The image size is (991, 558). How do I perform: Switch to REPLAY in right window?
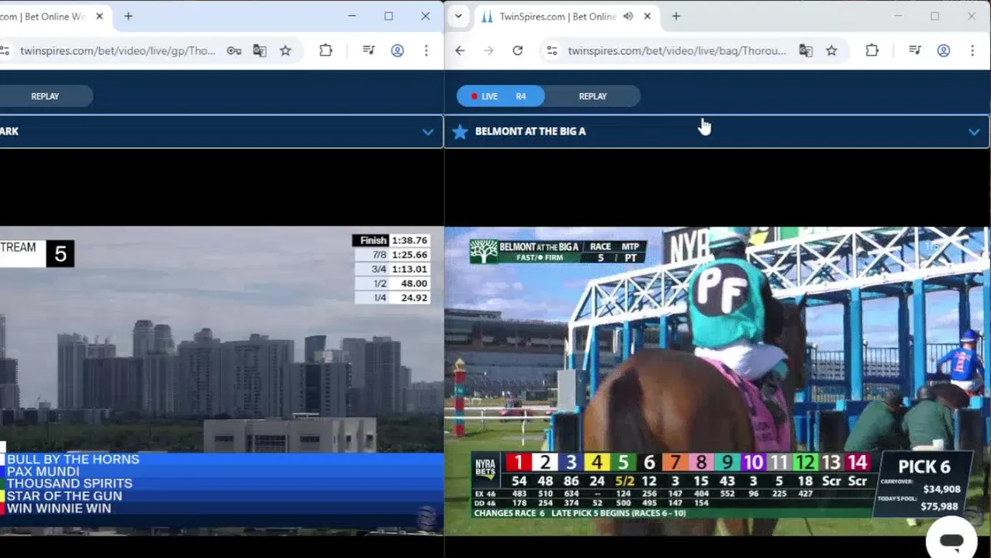click(592, 96)
